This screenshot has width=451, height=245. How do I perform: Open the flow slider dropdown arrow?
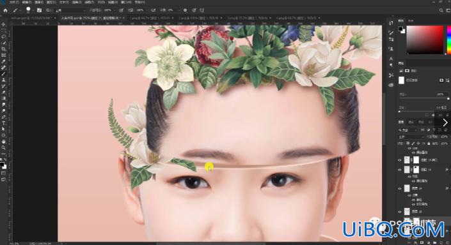click(x=146, y=10)
